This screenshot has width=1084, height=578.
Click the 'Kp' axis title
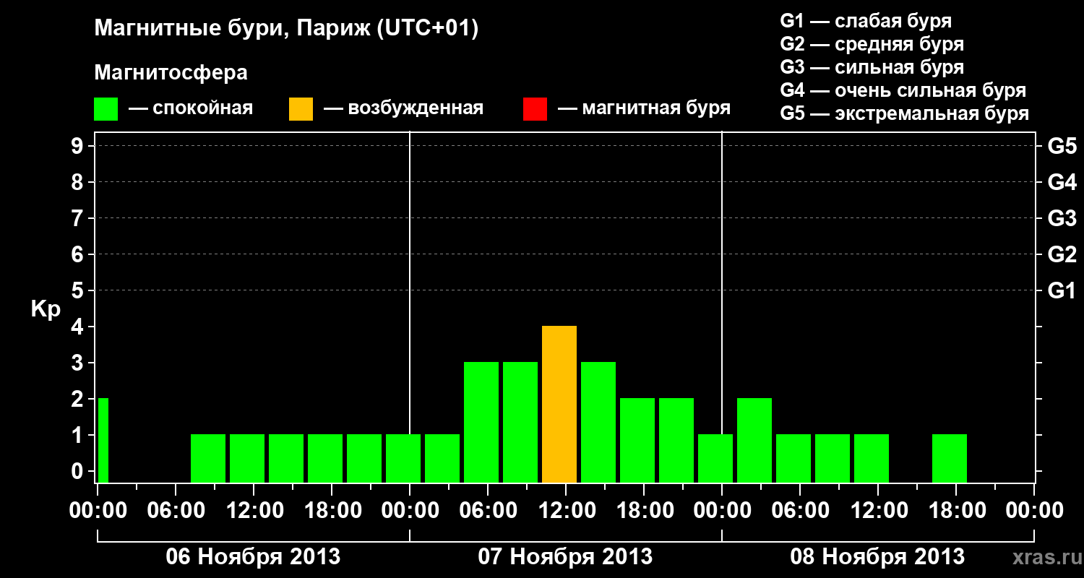[x=46, y=309]
